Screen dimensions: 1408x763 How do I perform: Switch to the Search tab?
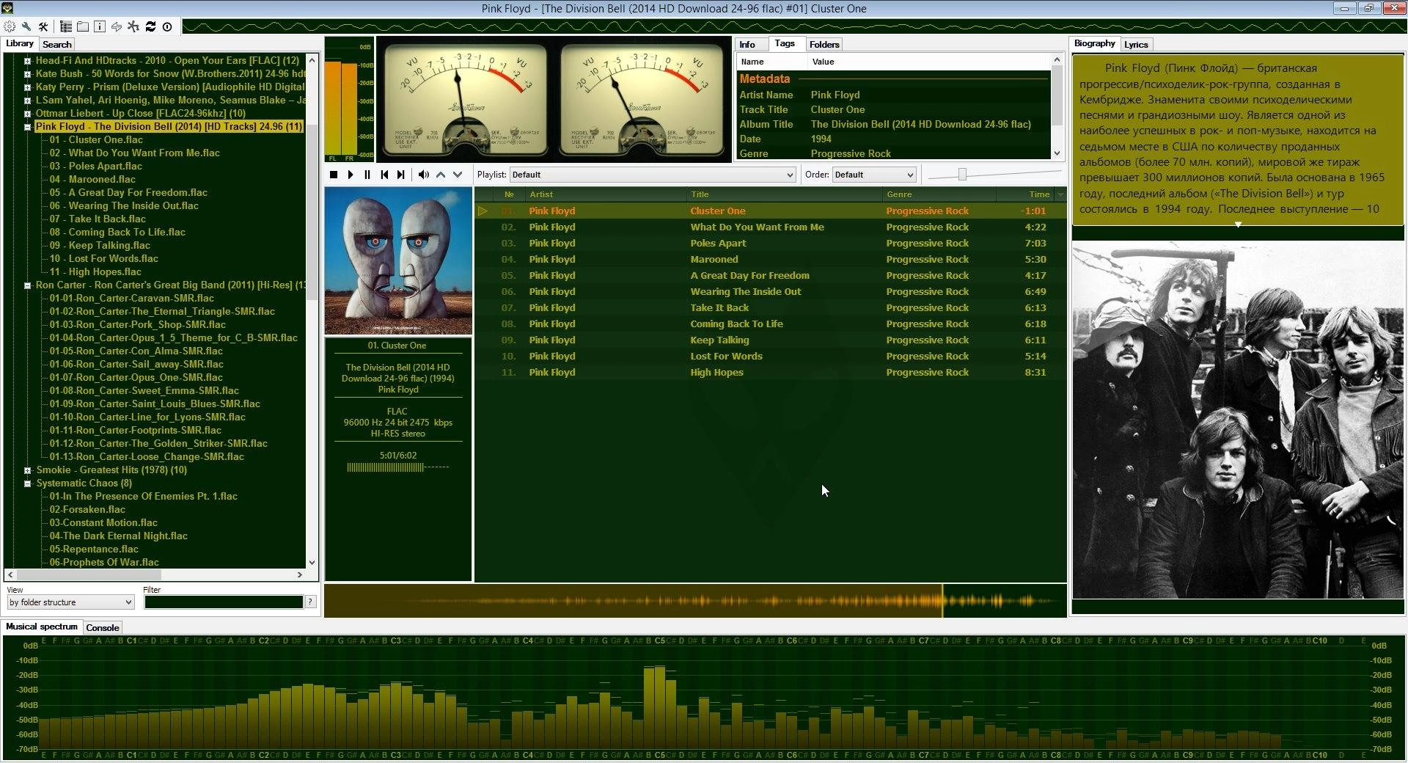click(x=56, y=44)
